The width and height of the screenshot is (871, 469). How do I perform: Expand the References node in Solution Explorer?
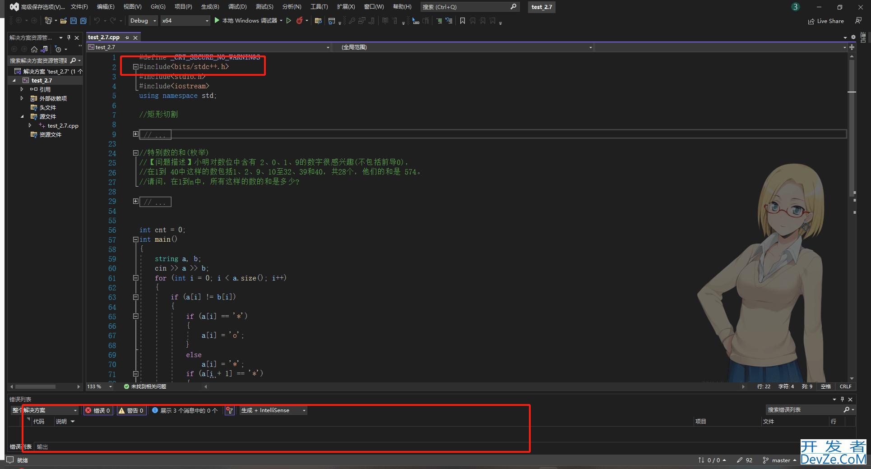point(22,89)
